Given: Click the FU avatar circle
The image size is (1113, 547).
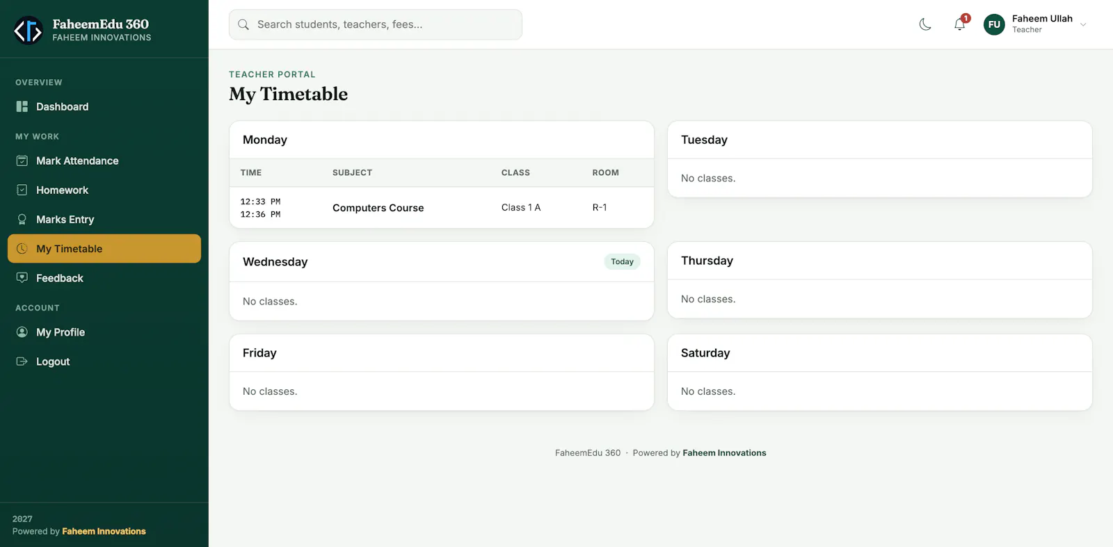Looking at the screenshot, I should pyautogui.click(x=994, y=24).
